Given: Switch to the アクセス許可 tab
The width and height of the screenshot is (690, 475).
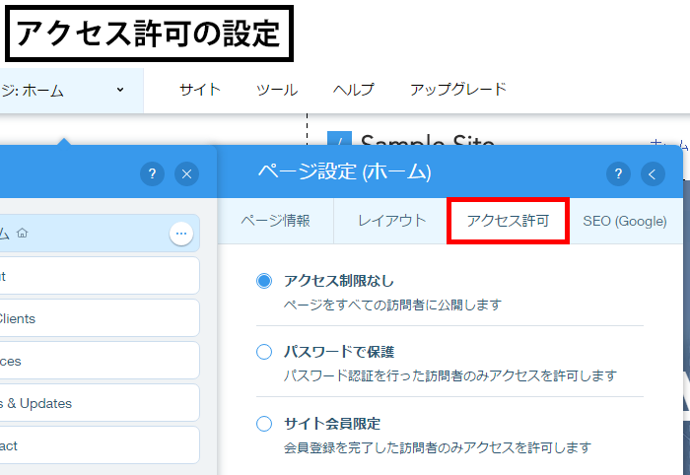Looking at the screenshot, I should pyautogui.click(x=508, y=221).
